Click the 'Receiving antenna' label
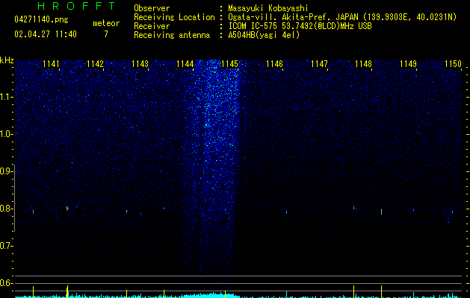The width and height of the screenshot is (470, 298). (x=172, y=35)
